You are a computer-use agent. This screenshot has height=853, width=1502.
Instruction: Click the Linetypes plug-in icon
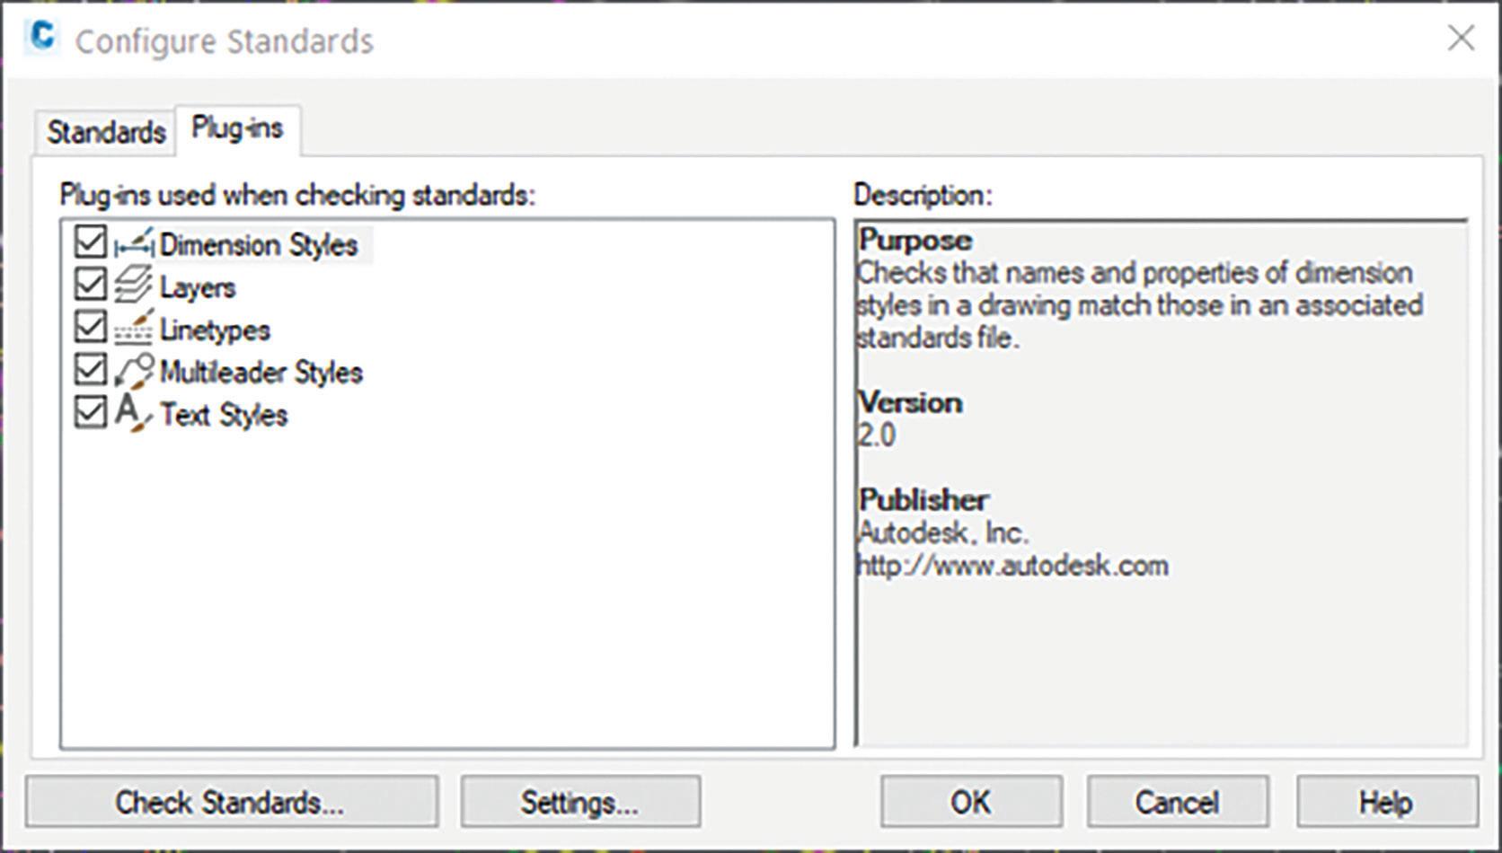(134, 329)
